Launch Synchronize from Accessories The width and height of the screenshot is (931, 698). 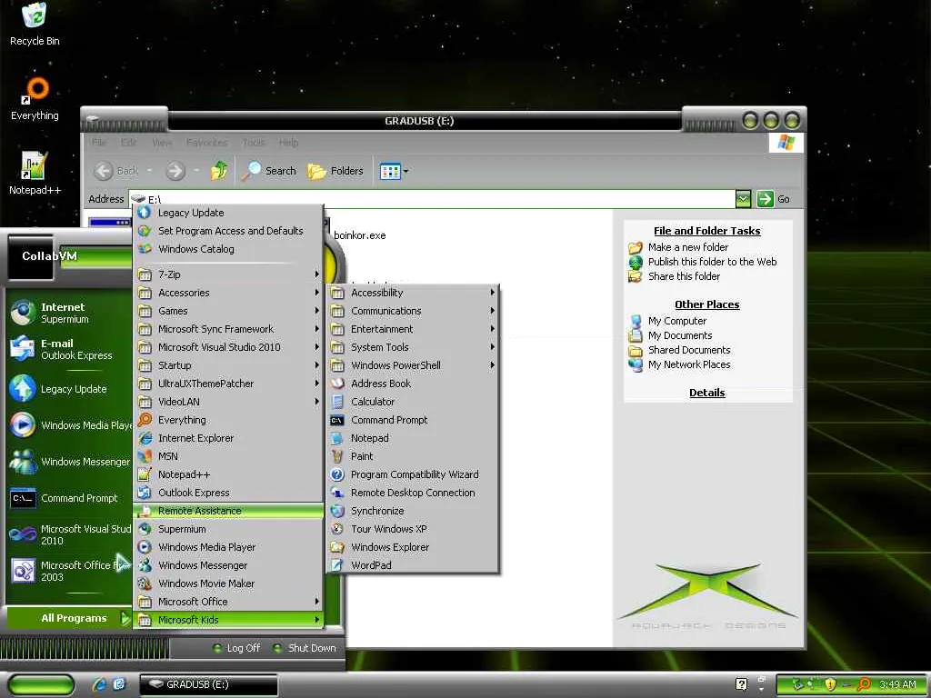pos(413,511)
